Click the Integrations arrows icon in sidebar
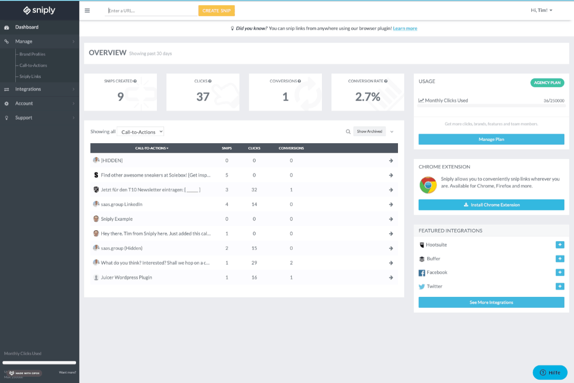 (x=7, y=89)
